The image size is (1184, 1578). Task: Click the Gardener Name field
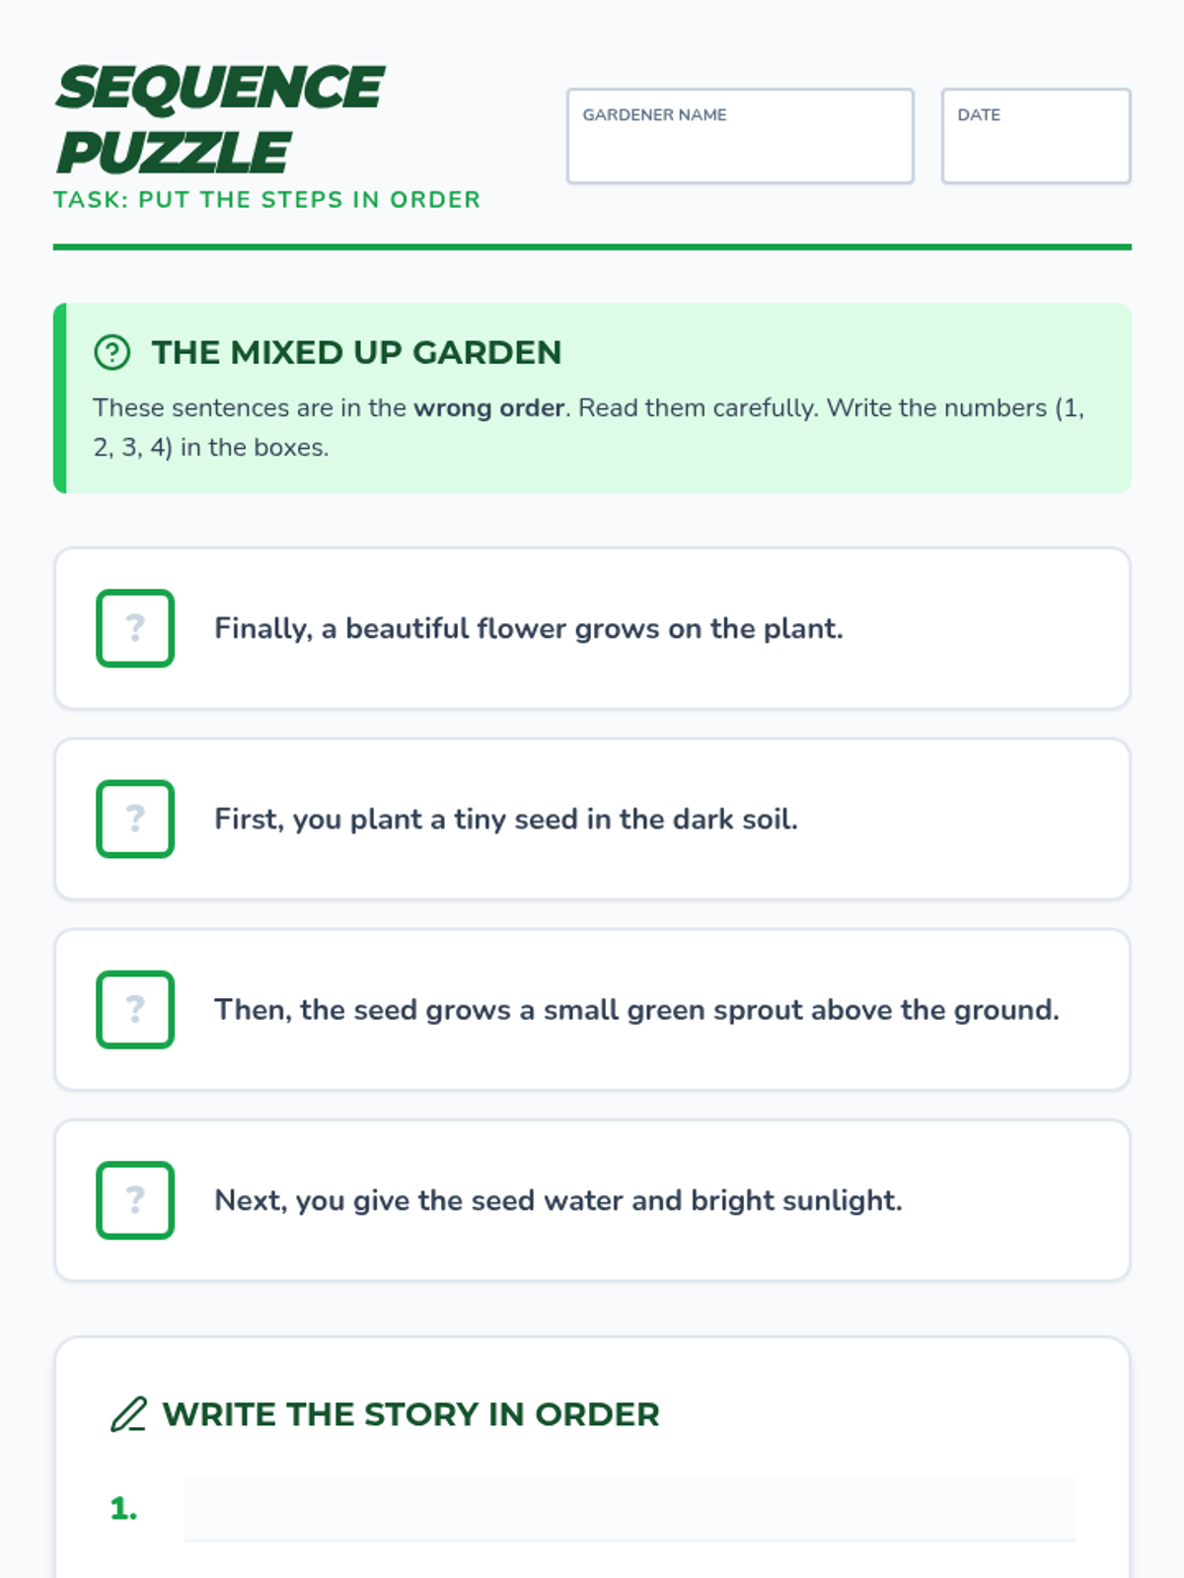740,136
